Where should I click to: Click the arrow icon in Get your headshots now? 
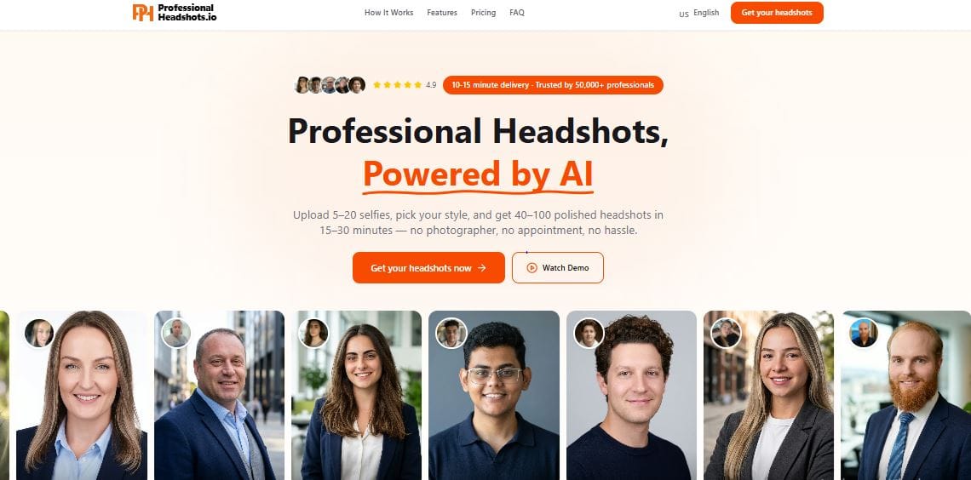pyautogui.click(x=482, y=268)
